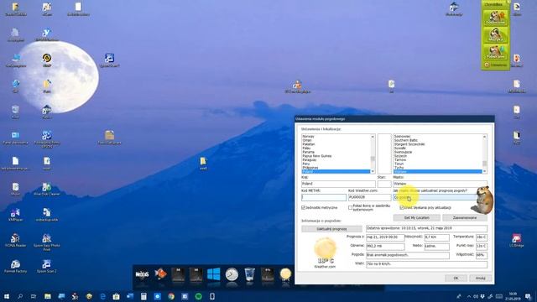This screenshot has width=537, height=302.
Task: Click the Windows Start button
Action: pos(7,296)
